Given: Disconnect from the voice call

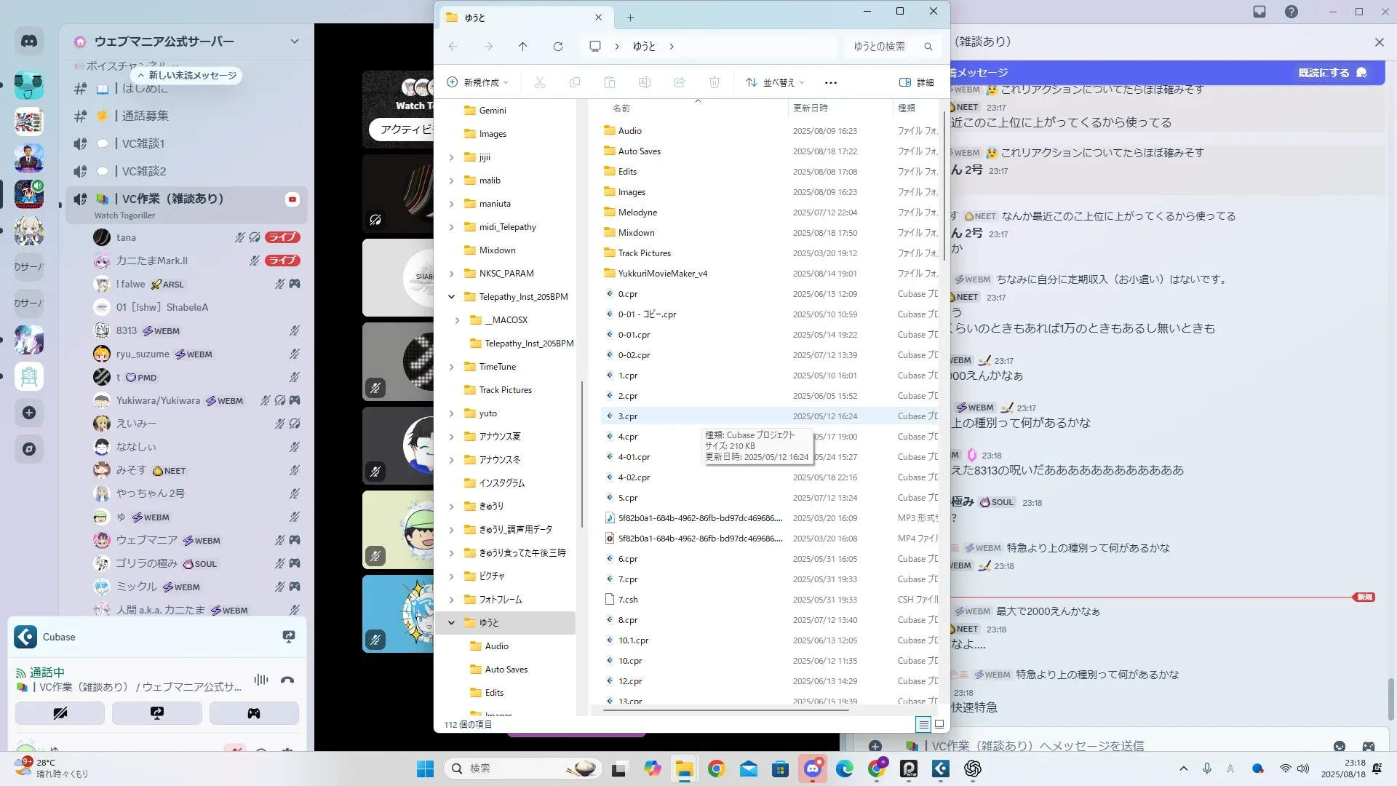Looking at the screenshot, I should click(287, 680).
